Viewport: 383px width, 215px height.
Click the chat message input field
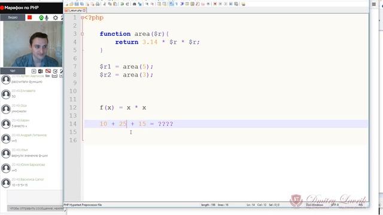click(x=35, y=196)
